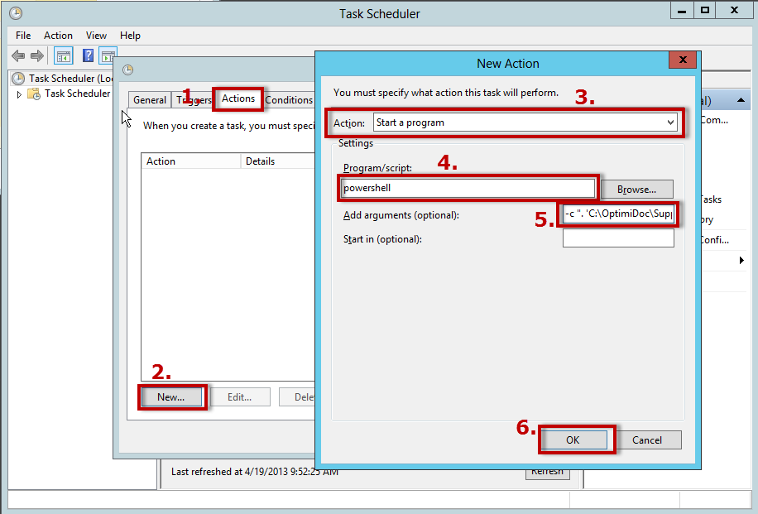758x514 pixels.
Task: Click the Task Scheduler Library folder icon
Action: tap(34, 94)
